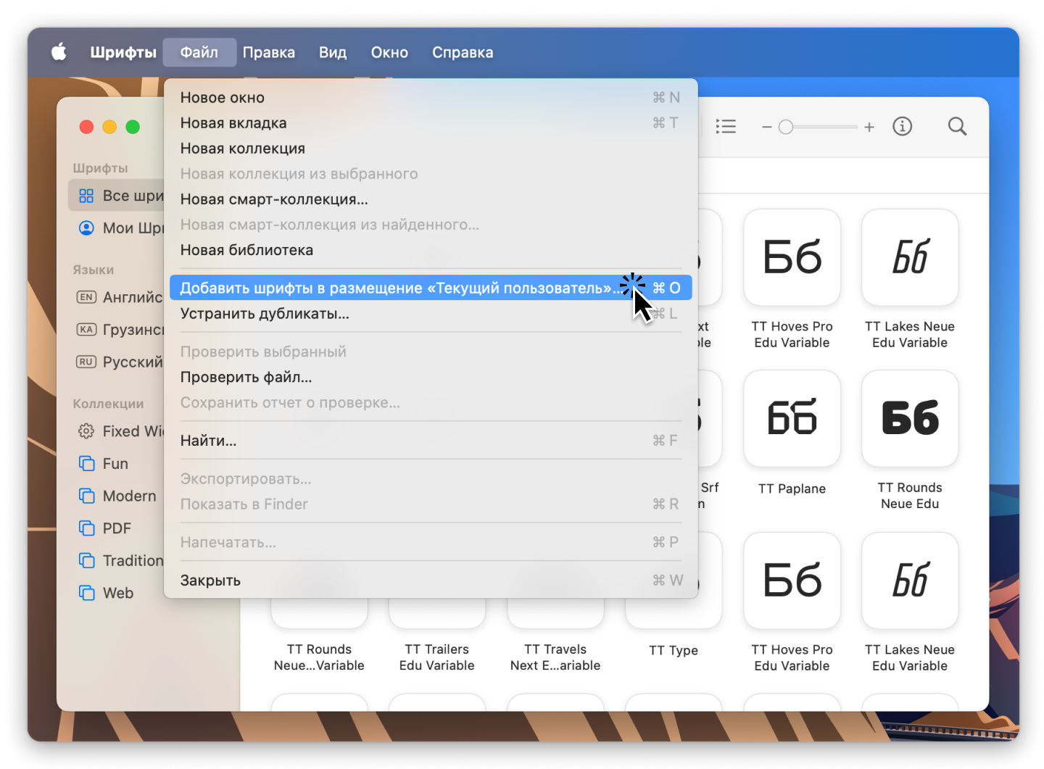This screenshot has height=769, width=1044.
Task: Click the preview size slider knob
Action: [786, 127]
